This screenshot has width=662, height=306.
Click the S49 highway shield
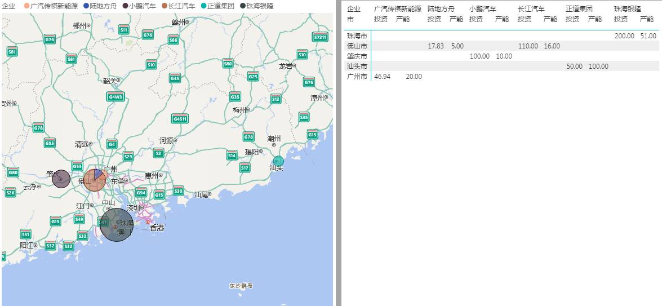(79, 219)
